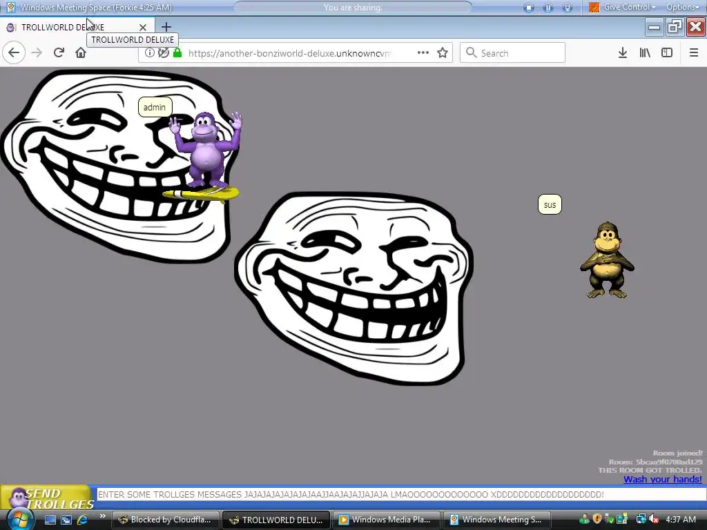Close the TROLLWORLD DELUXE tab
This screenshot has height=530, width=707.
(x=143, y=28)
